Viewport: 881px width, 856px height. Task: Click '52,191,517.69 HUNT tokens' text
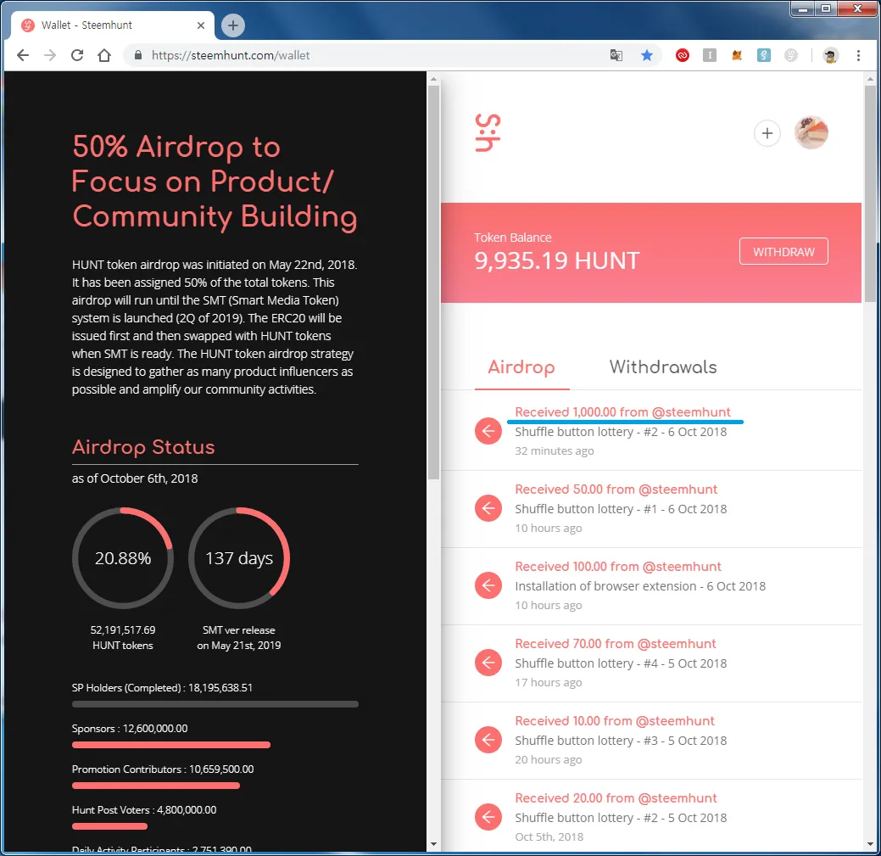pyautogui.click(x=122, y=638)
